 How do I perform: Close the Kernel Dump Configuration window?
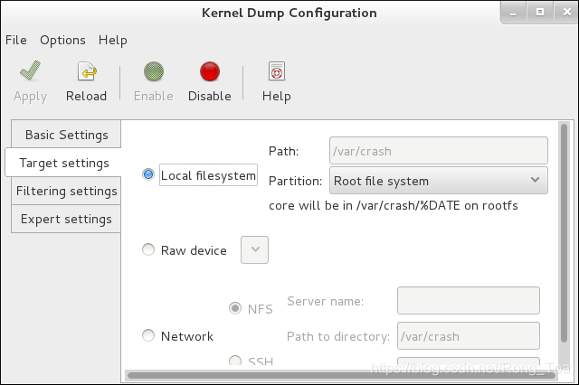click(567, 13)
